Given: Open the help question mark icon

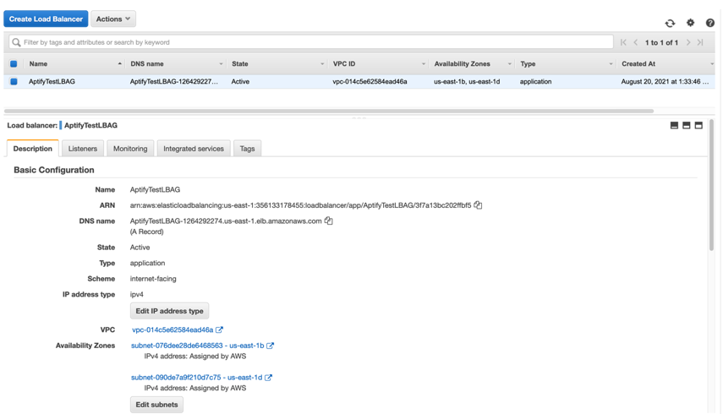Looking at the screenshot, I should pyautogui.click(x=710, y=23).
